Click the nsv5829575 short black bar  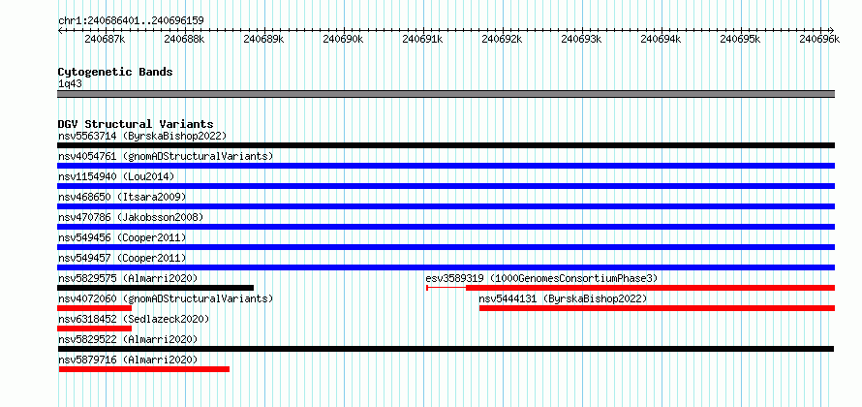(156, 288)
